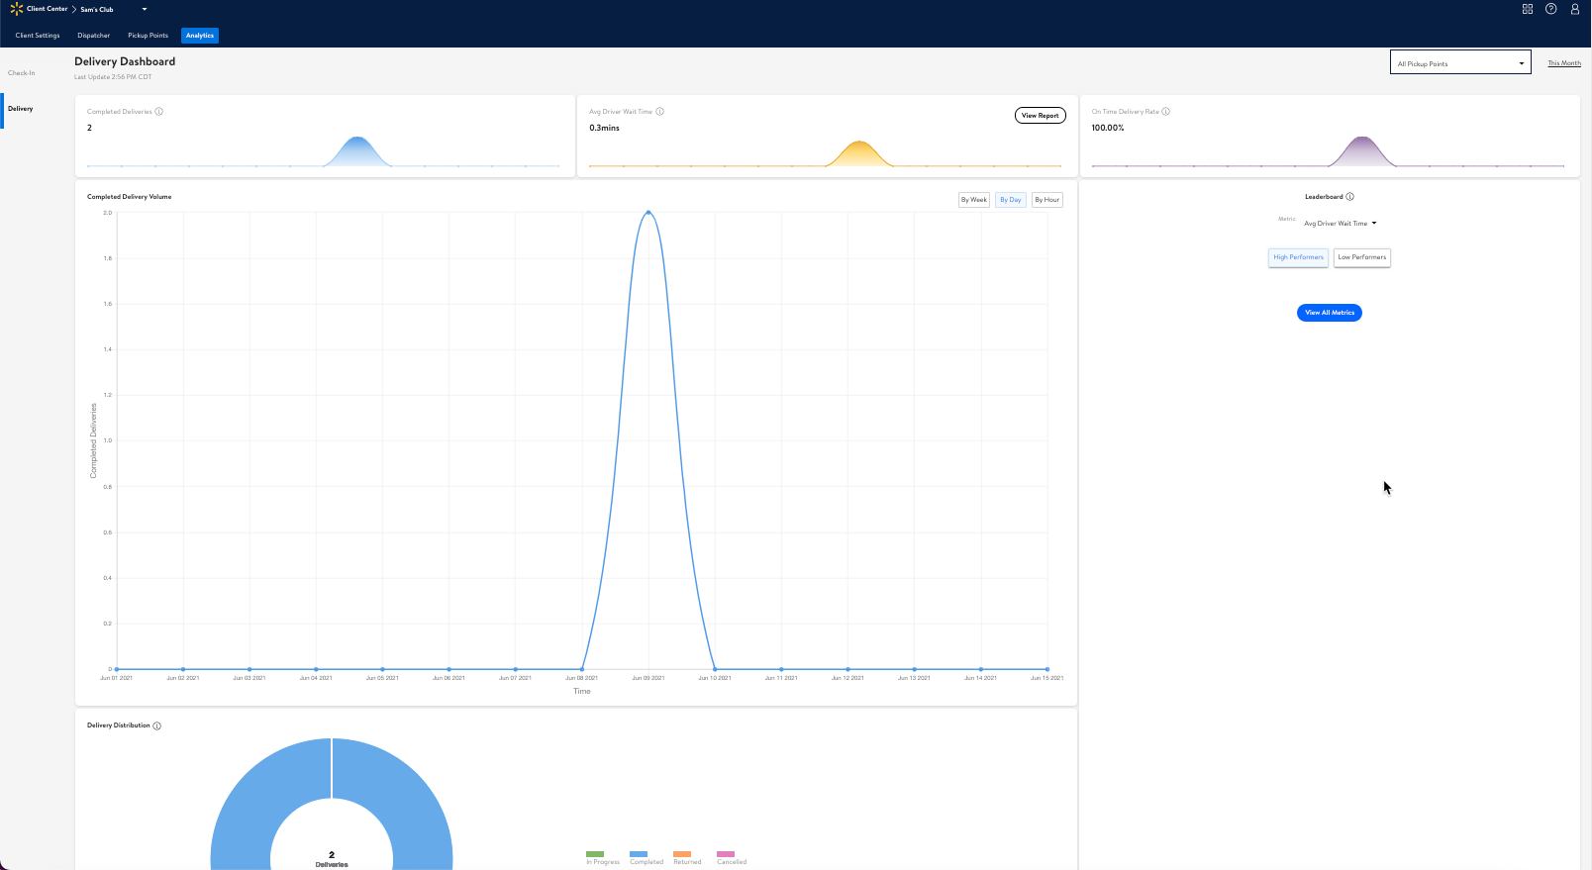Screen dimensions: 1592x870
Task: Click the Last Update 2:56 PM CDT text
Action: point(113,77)
